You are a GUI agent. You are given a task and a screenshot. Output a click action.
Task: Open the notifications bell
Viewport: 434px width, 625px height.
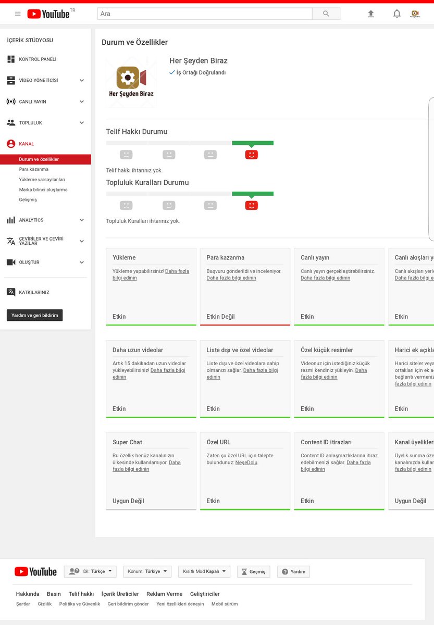pos(397,14)
